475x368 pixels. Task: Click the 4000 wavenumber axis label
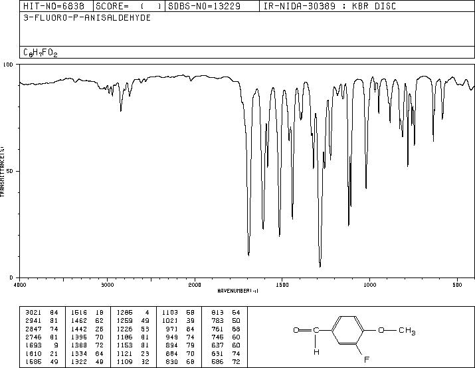click(x=20, y=285)
